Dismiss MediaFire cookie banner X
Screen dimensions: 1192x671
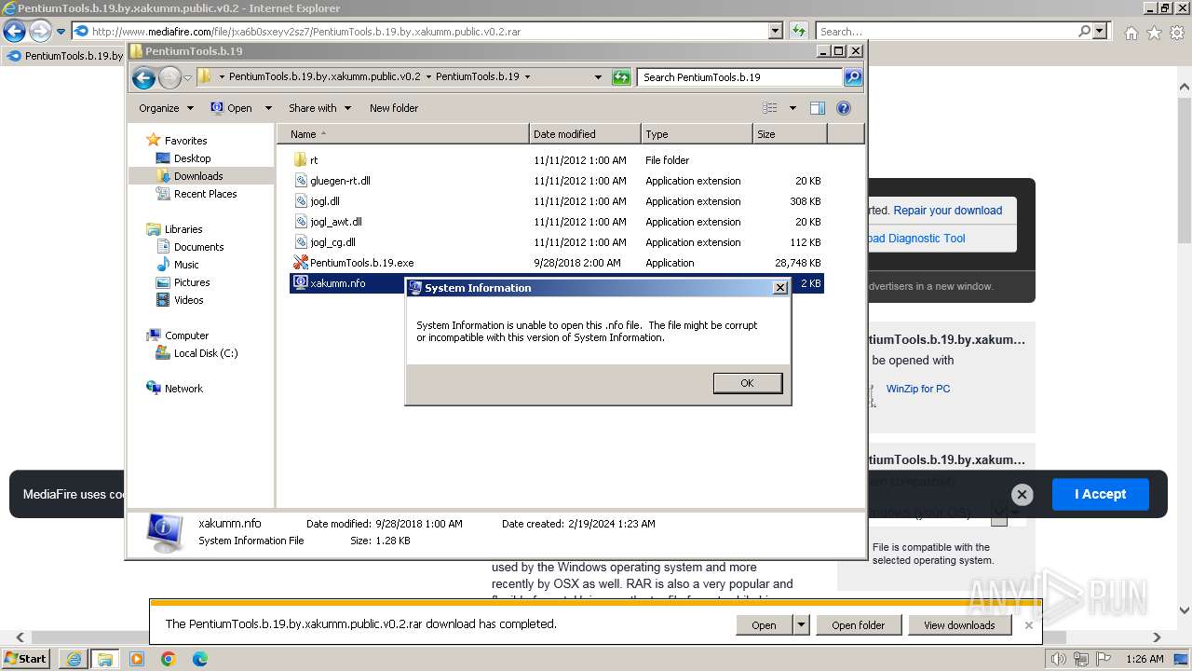pyautogui.click(x=1022, y=495)
